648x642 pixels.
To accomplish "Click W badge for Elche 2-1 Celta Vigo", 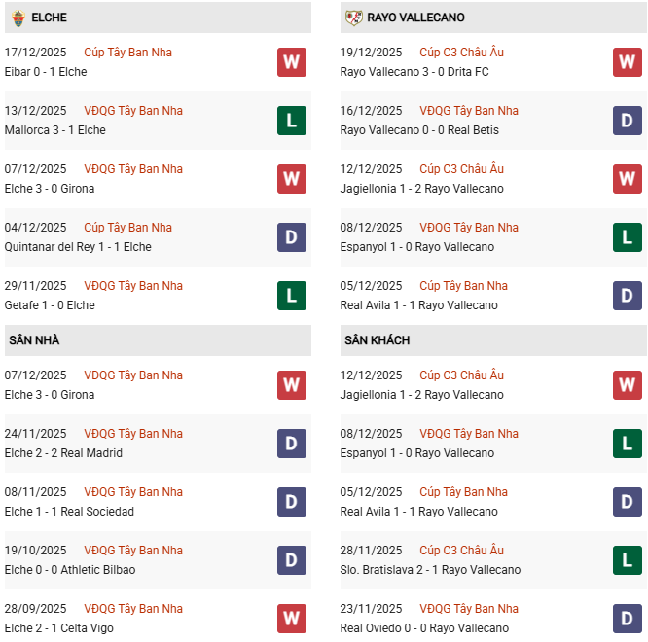I will pyautogui.click(x=291, y=619).
